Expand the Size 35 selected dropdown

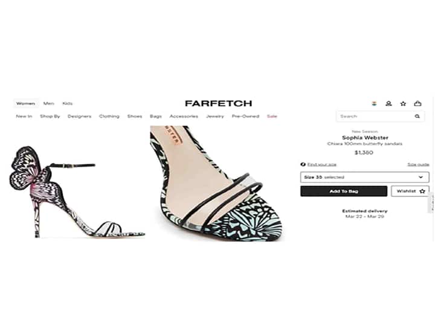[x=364, y=177]
